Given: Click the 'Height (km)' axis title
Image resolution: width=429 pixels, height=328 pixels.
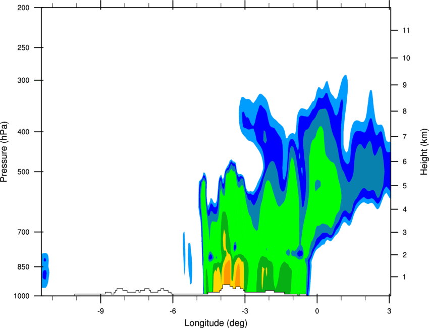Looking at the screenshot, I should 424,152.
